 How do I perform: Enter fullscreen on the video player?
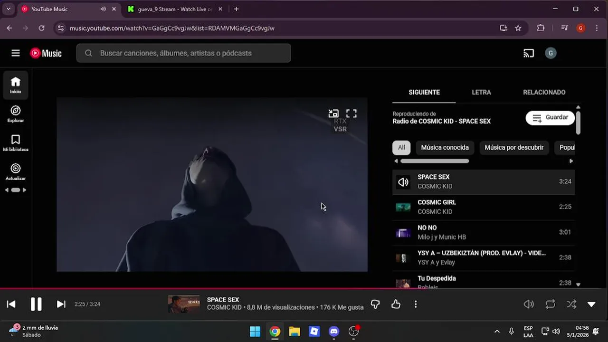(x=351, y=114)
